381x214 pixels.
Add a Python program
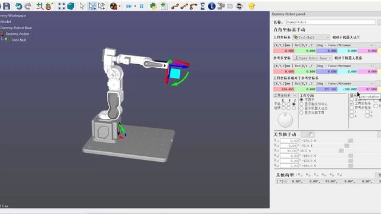coord(154,6)
